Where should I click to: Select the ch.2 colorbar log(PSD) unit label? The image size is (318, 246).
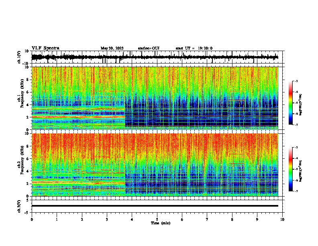tap(301, 171)
